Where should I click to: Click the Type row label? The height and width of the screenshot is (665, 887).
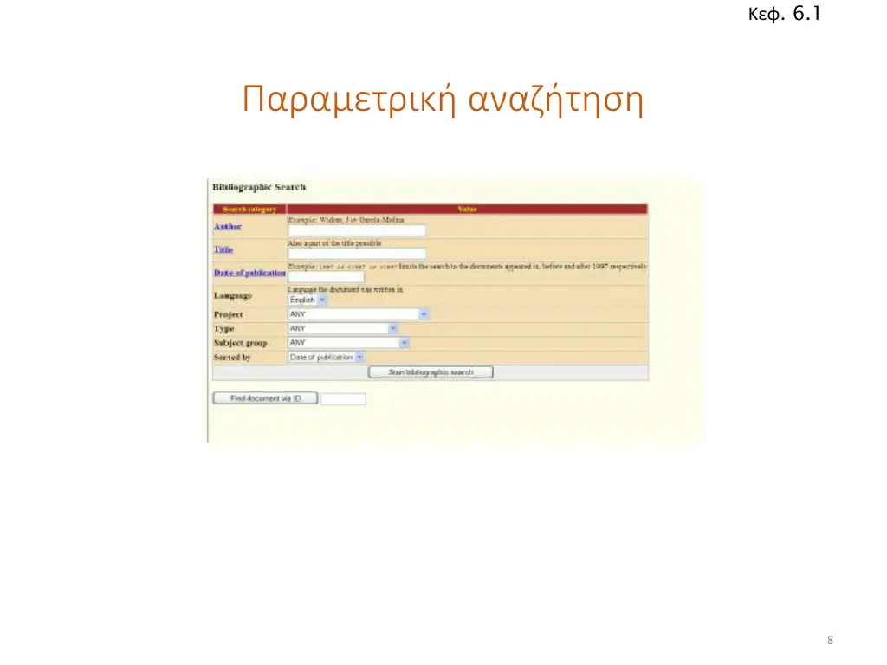[224, 328]
